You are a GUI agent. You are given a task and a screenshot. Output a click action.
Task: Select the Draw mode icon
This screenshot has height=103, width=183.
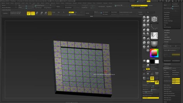[x=33, y=13]
